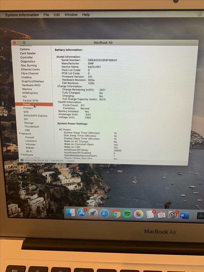Open the System Information app menu
204x272 pixels.
click(22, 15)
